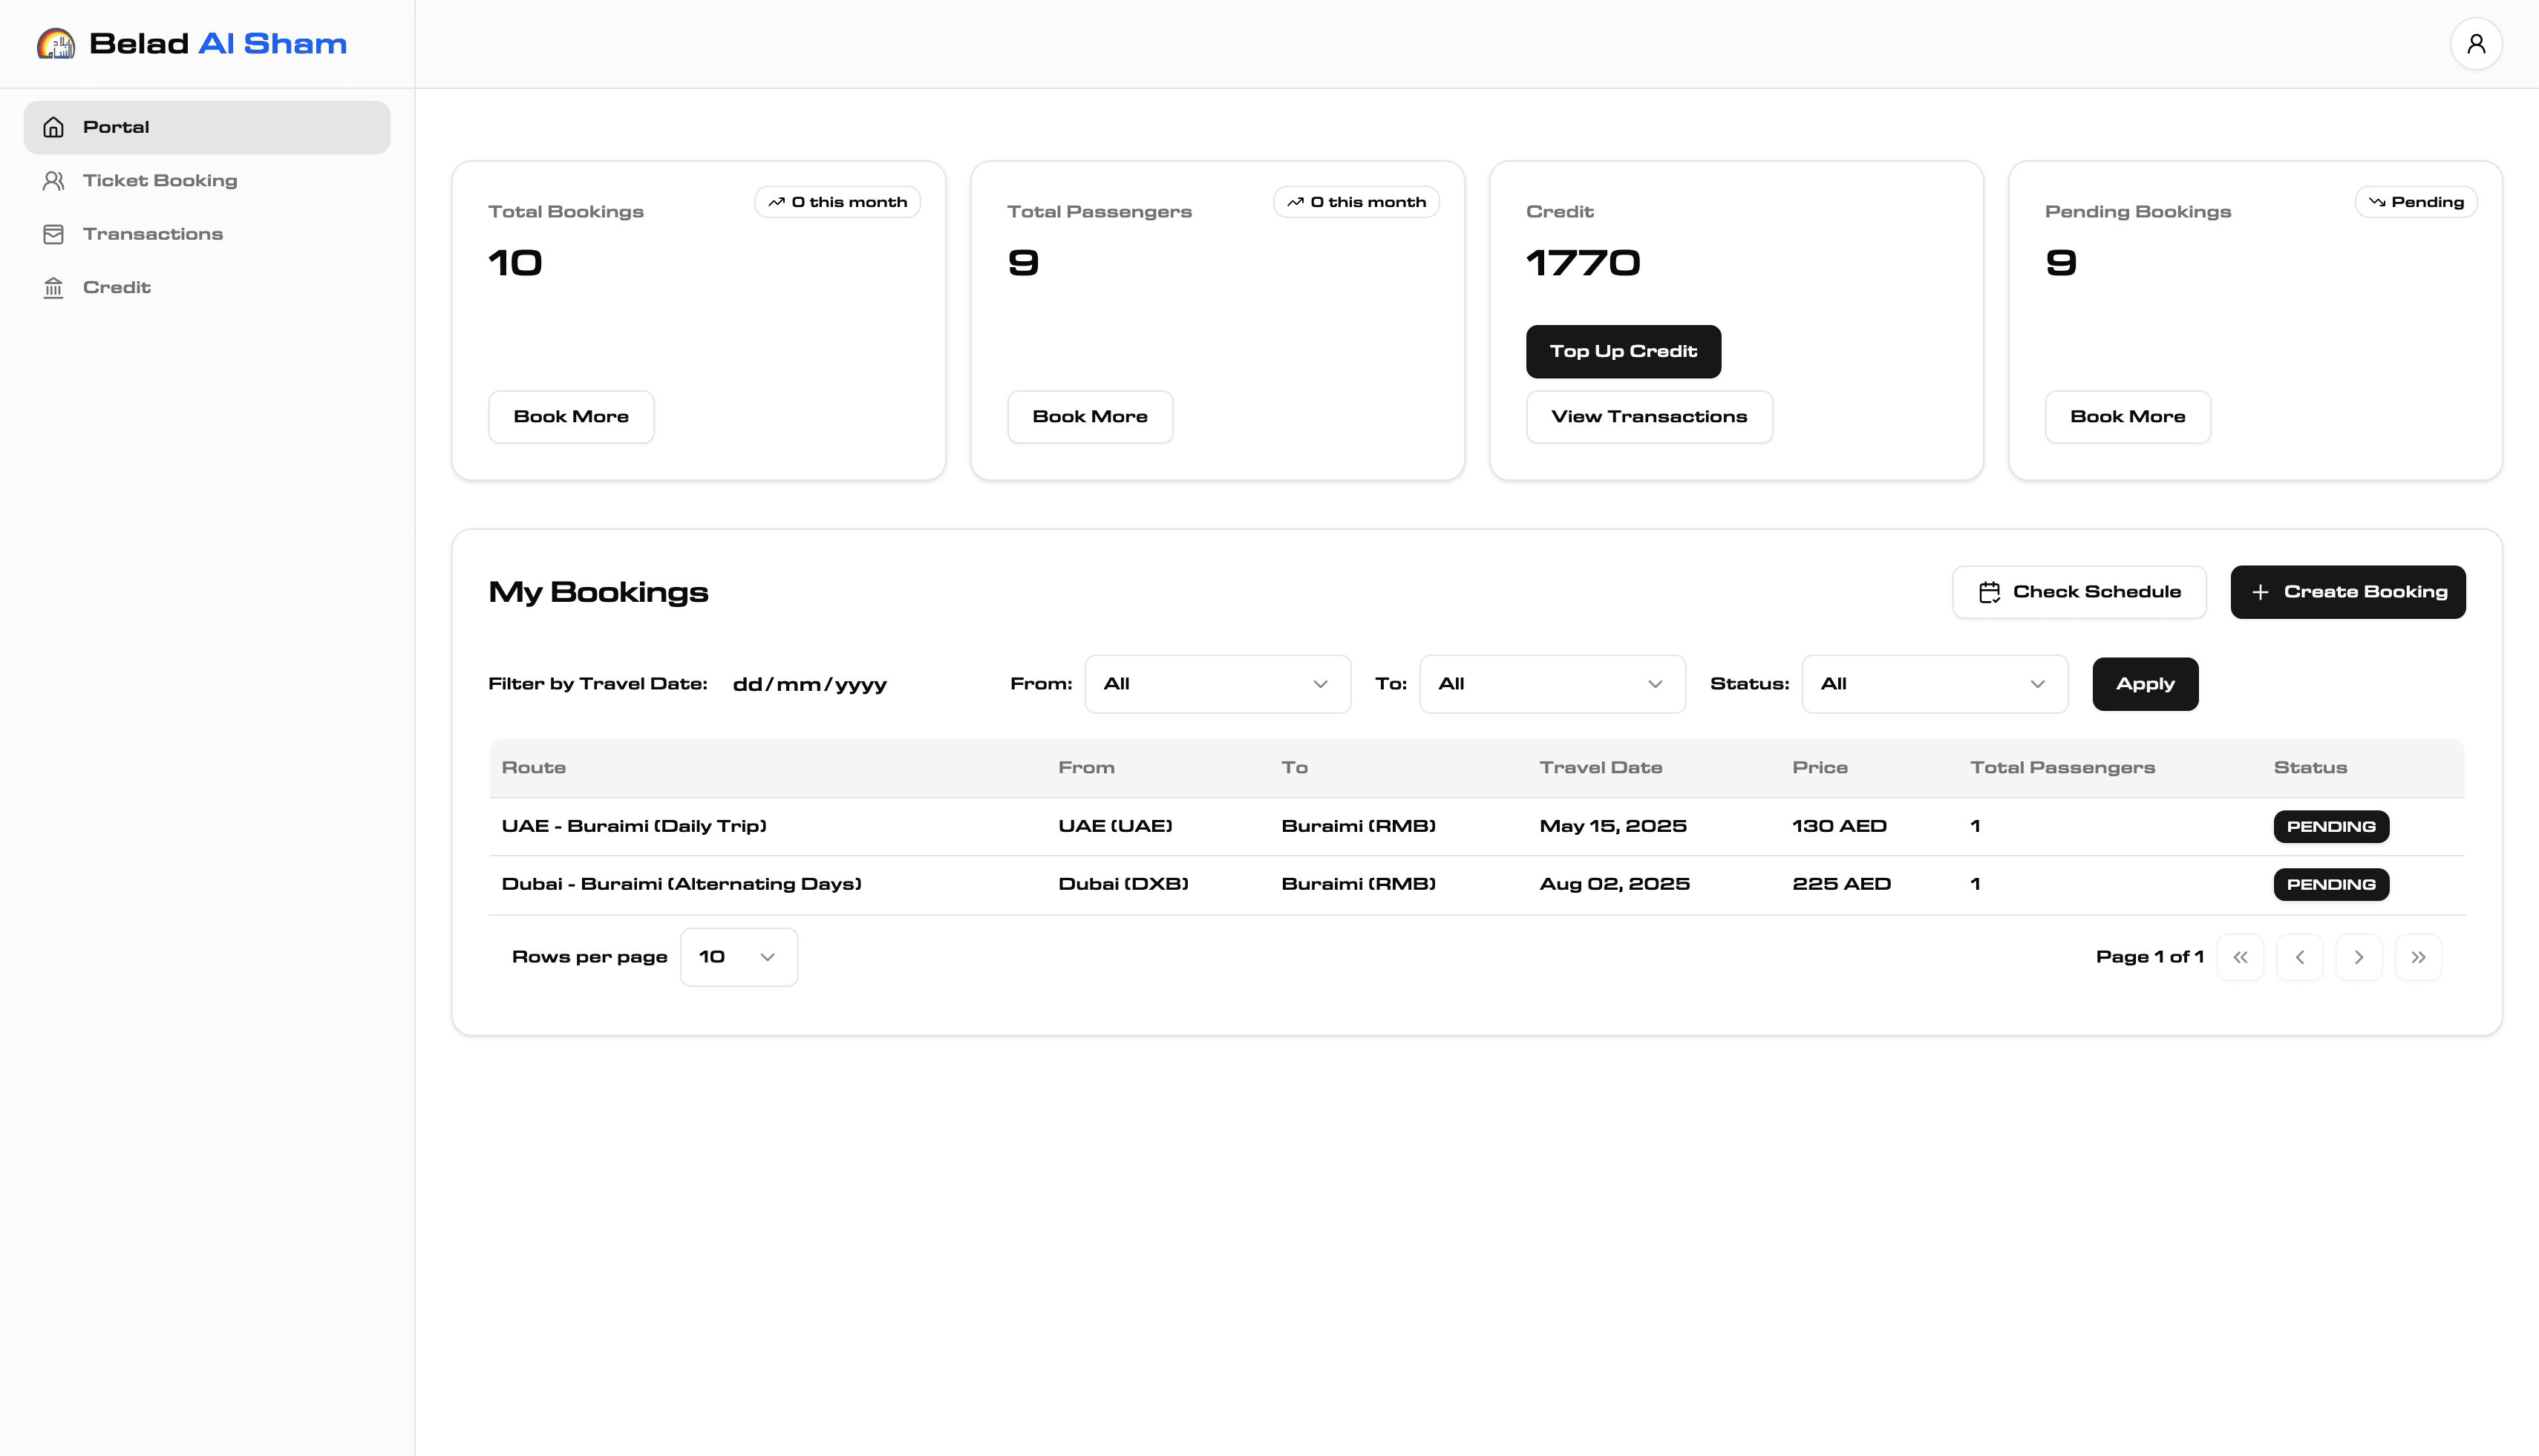This screenshot has width=2539, height=1456.
Task: Select the Portal home icon in sidebar
Action: pyautogui.click(x=53, y=127)
